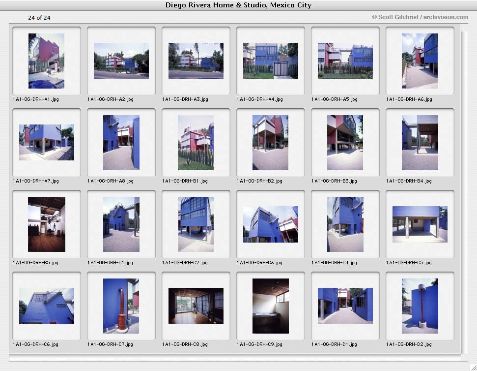Open chimney pipe thumbnail 1A1-OG-DRH-C7.jpg
This screenshot has height=371, width=477.
pyautogui.click(x=121, y=306)
